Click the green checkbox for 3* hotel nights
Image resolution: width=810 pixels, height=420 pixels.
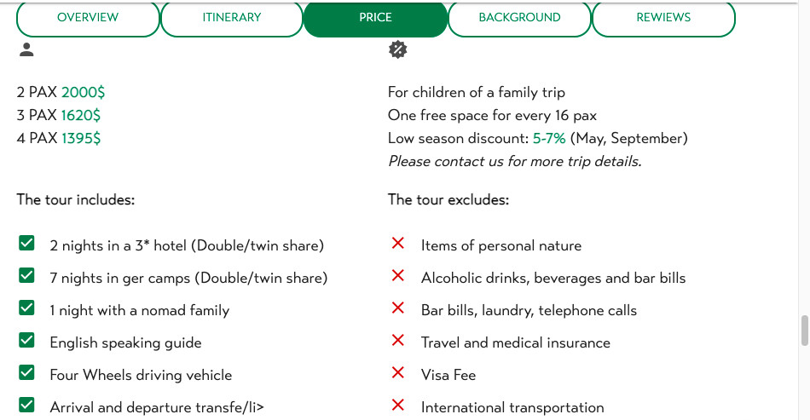point(26,244)
